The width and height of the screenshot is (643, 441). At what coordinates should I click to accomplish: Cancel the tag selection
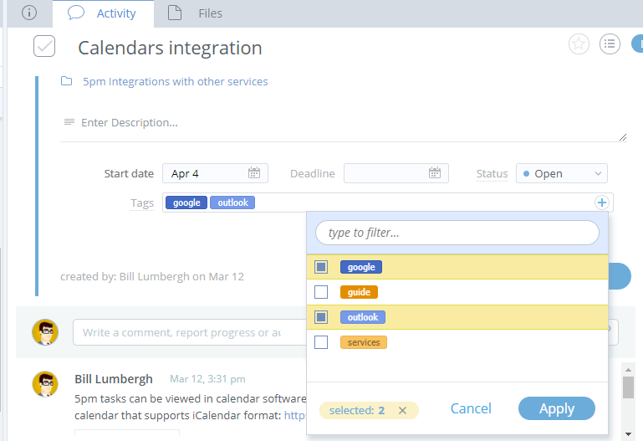471,408
